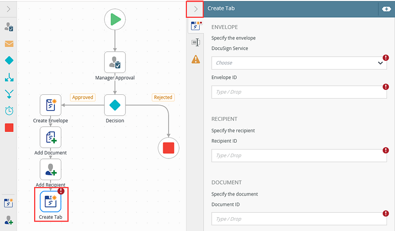Click the green Start workflow step
The width and height of the screenshot is (395, 231).
coord(115,19)
